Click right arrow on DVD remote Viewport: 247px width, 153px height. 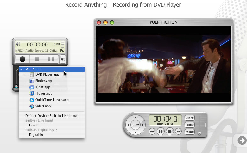point(143,125)
